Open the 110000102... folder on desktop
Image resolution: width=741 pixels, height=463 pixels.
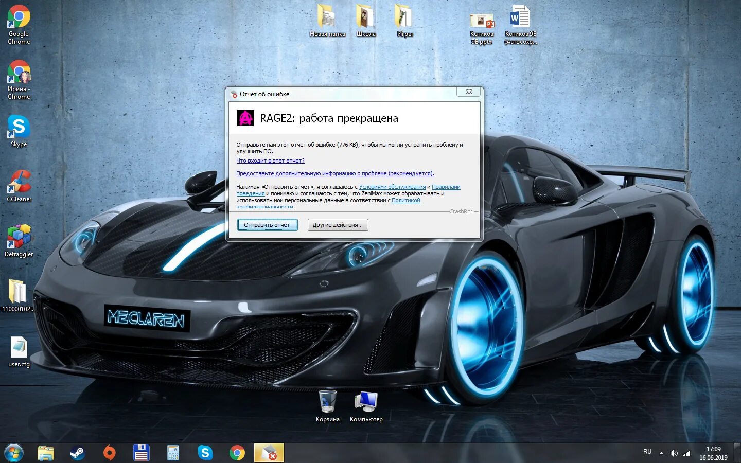tap(19, 296)
